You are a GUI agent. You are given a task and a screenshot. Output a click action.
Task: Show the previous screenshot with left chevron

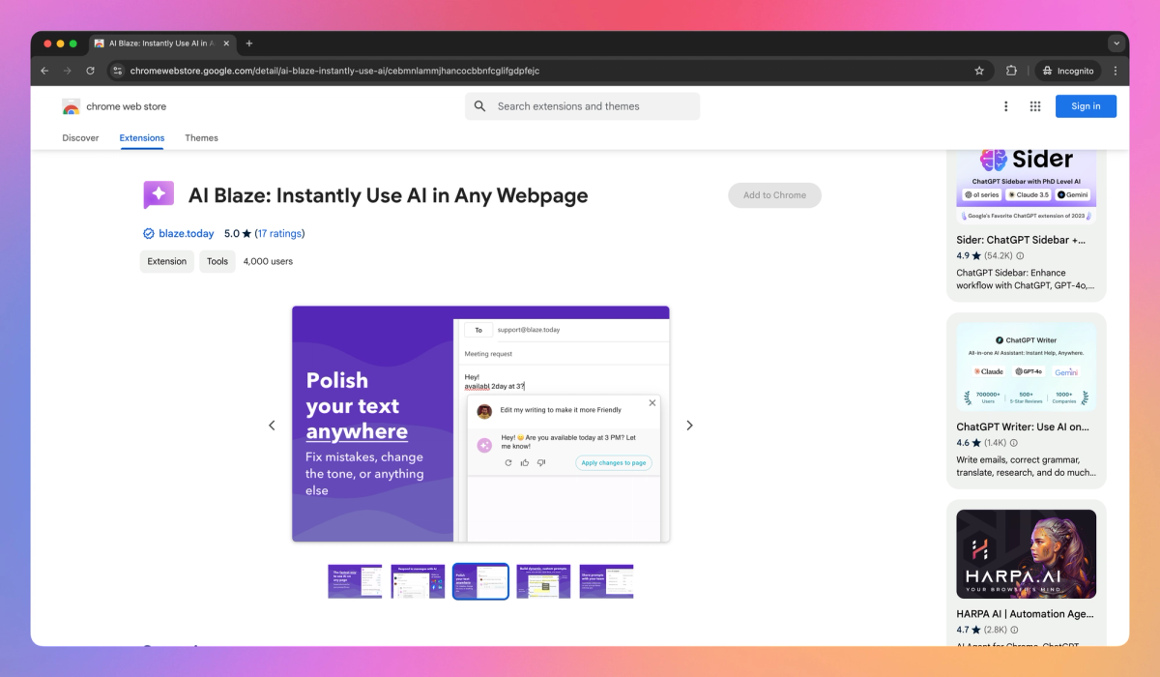(272, 426)
